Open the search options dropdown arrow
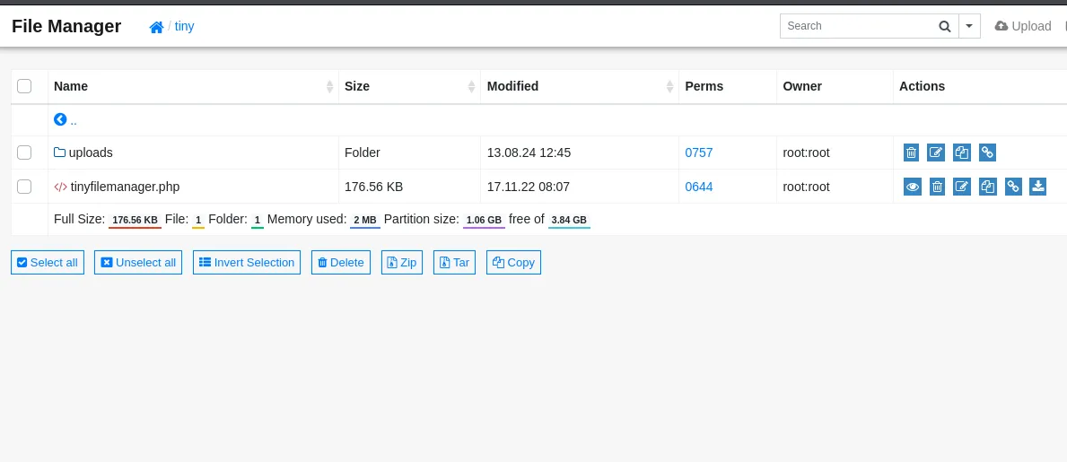The width and height of the screenshot is (1067, 462). point(969,26)
